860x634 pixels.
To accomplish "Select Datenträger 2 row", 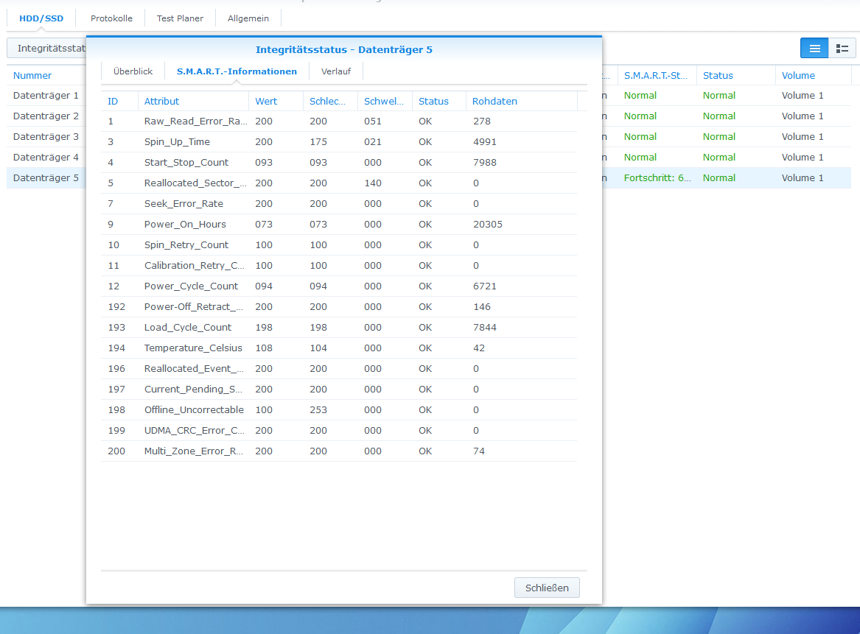I will (x=46, y=116).
